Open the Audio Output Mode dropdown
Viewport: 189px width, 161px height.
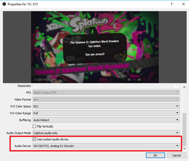pyautogui.click(x=106, y=133)
